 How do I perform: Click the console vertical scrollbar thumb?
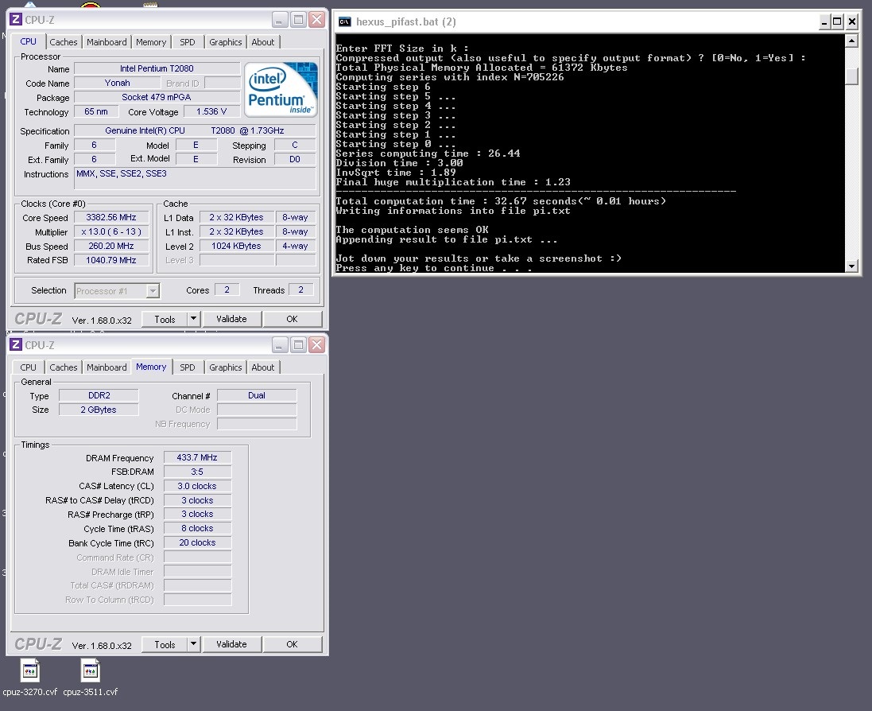coord(851,76)
